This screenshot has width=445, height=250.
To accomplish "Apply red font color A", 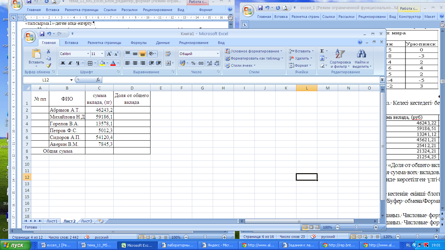I will tap(113, 63).
